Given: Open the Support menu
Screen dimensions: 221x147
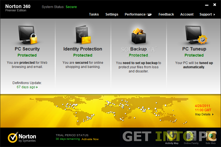Looking at the screenshot, I should click(206, 14).
